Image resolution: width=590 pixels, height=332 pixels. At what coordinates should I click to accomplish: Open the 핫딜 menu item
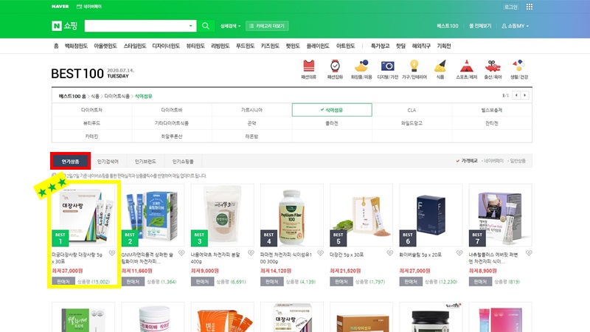tap(400, 46)
